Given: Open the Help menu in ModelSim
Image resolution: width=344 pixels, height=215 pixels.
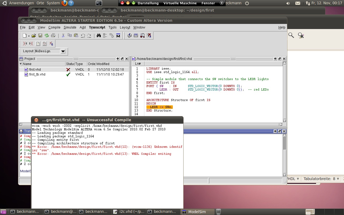Looking at the screenshot, I should click(x=282, y=27).
